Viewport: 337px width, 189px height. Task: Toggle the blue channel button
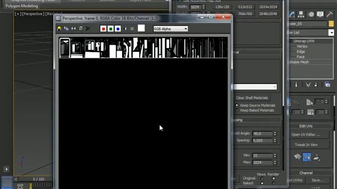coord(118,29)
